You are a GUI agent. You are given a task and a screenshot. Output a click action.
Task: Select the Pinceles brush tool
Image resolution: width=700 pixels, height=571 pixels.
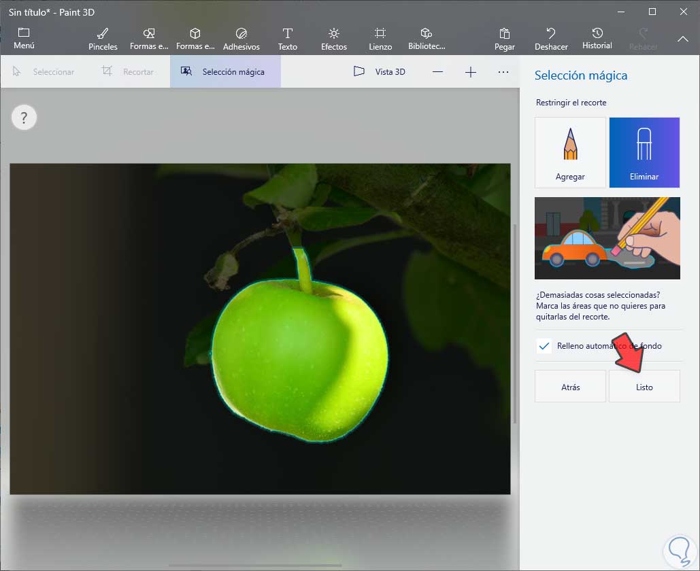pyautogui.click(x=103, y=39)
